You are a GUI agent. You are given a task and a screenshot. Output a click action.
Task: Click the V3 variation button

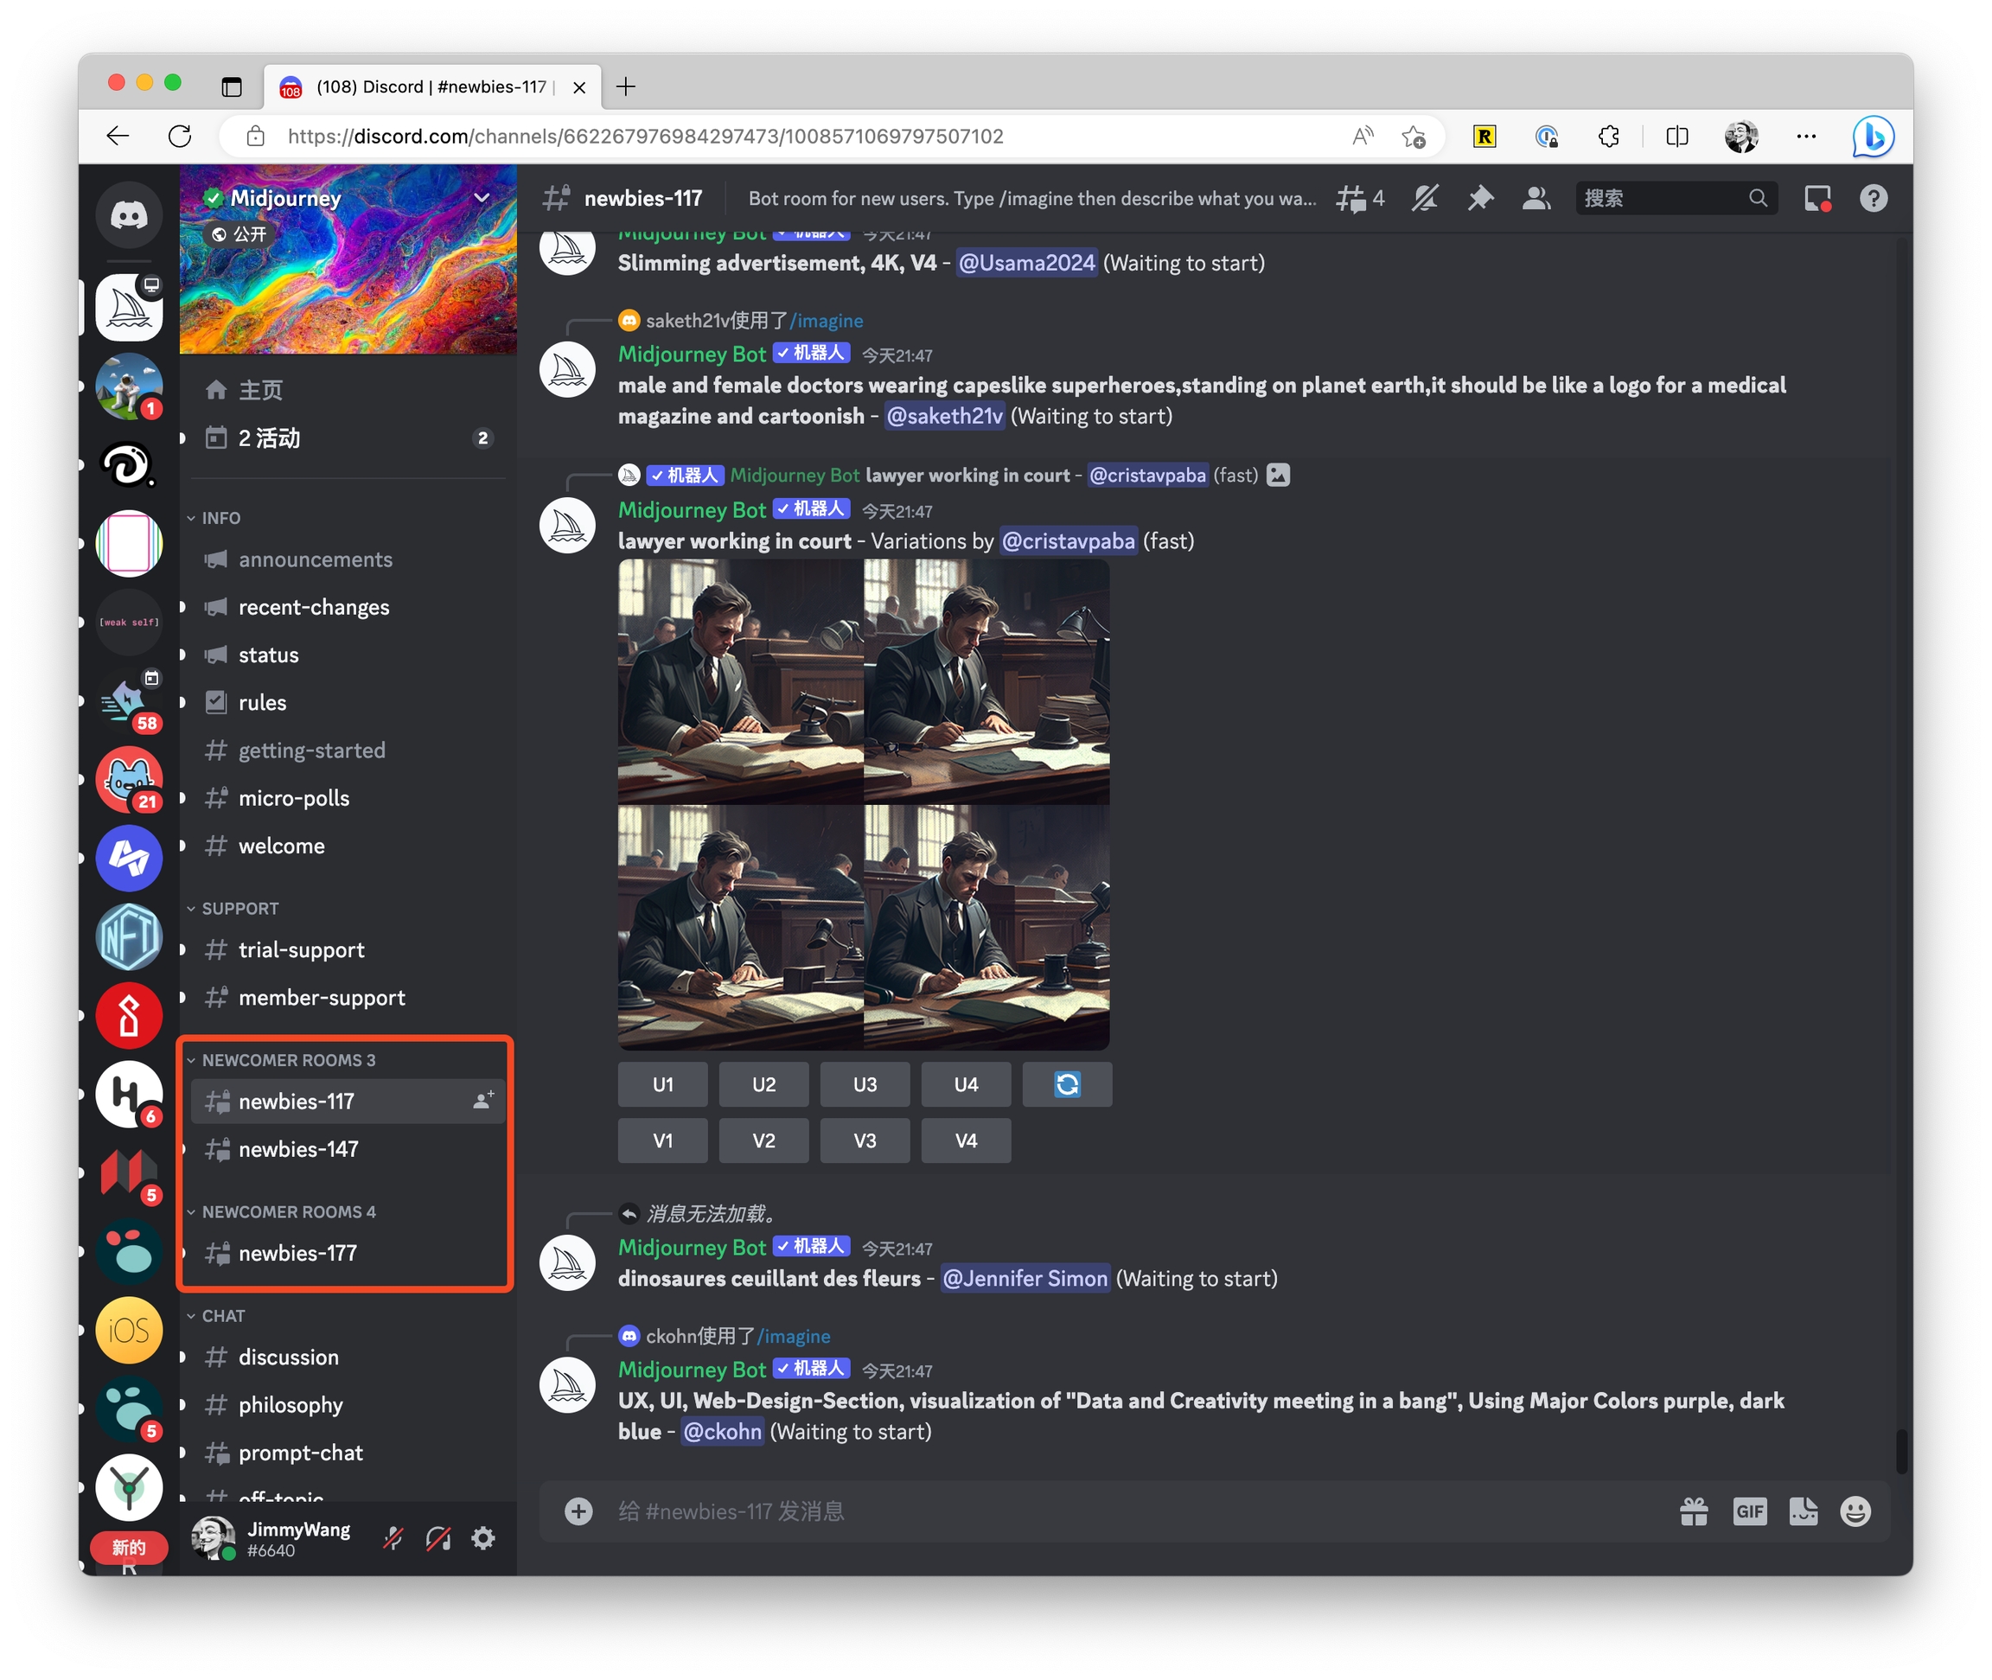tap(865, 1141)
